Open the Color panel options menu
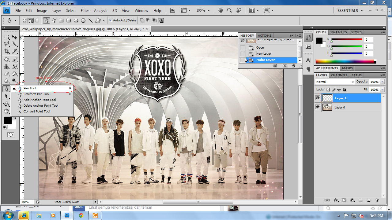 383,32
